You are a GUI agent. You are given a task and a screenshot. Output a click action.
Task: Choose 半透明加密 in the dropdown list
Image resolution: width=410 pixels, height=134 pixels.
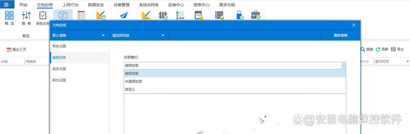coord(235,81)
